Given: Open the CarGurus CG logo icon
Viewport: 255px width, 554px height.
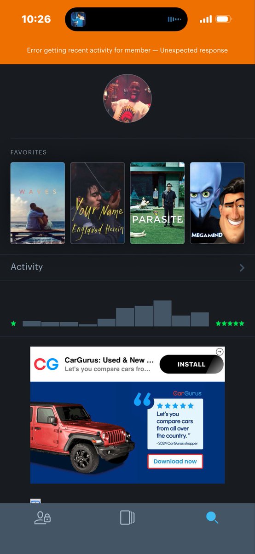Looking at the screenshot, I should 46,364.
